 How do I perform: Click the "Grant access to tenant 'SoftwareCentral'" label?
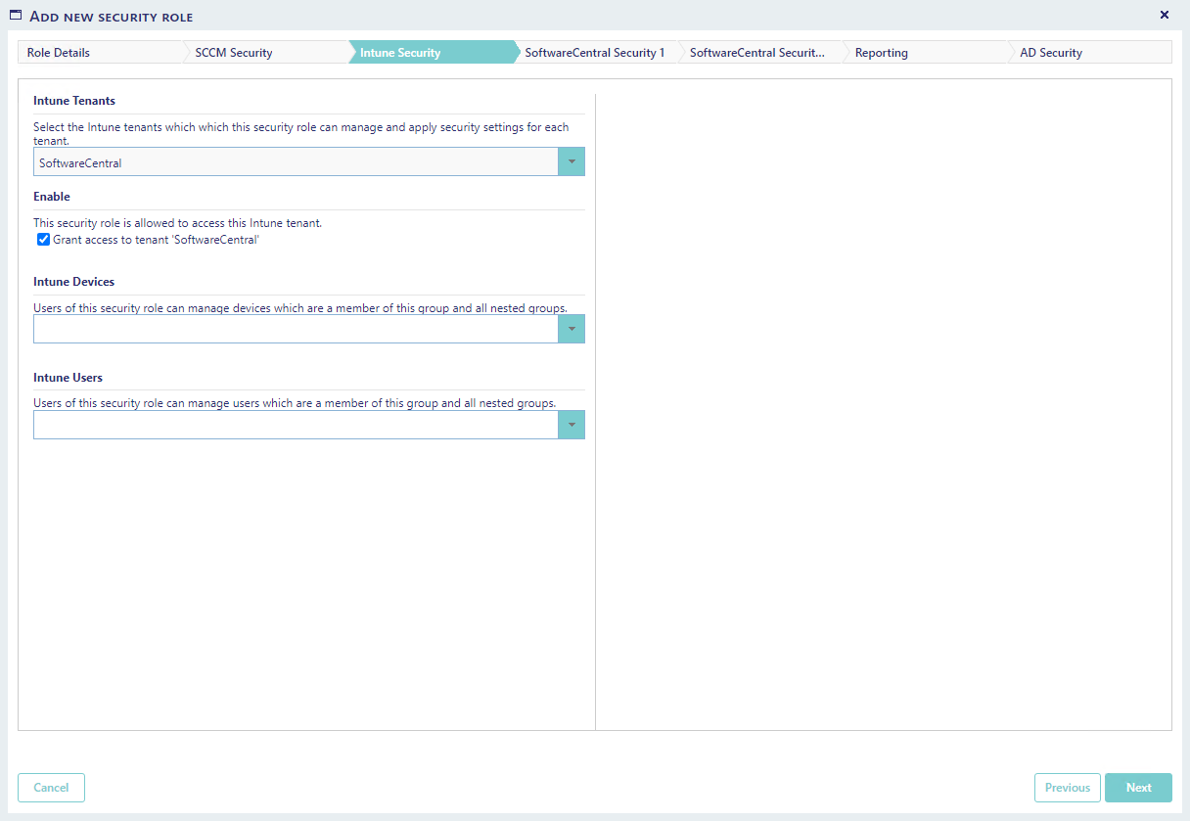[156, 240]
